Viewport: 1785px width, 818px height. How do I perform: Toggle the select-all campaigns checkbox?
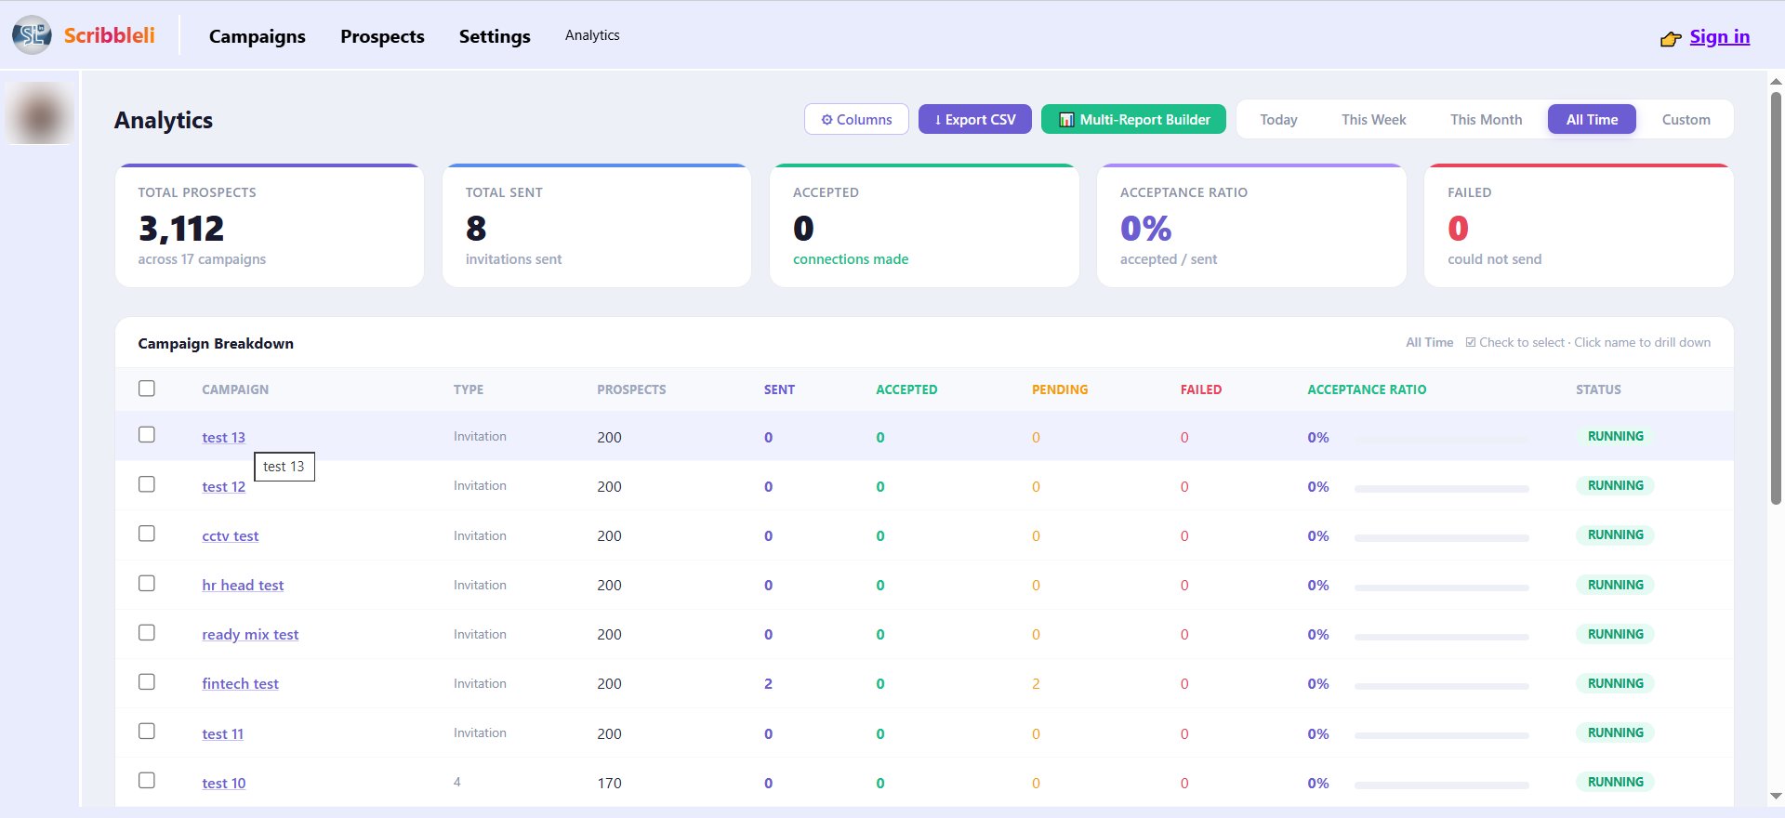(147, 389)
